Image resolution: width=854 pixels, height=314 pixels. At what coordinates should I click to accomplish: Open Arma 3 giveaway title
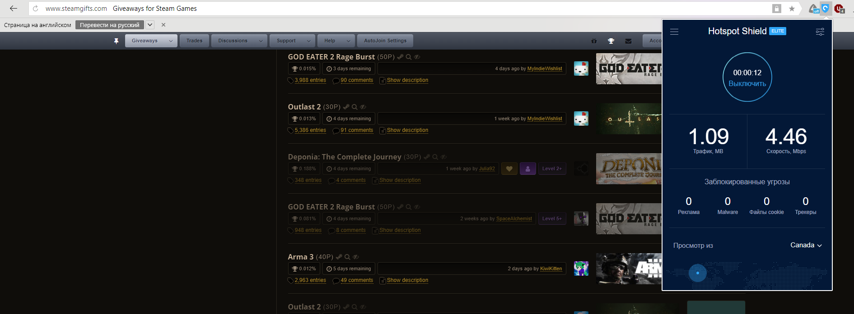(x=301, y=257)
